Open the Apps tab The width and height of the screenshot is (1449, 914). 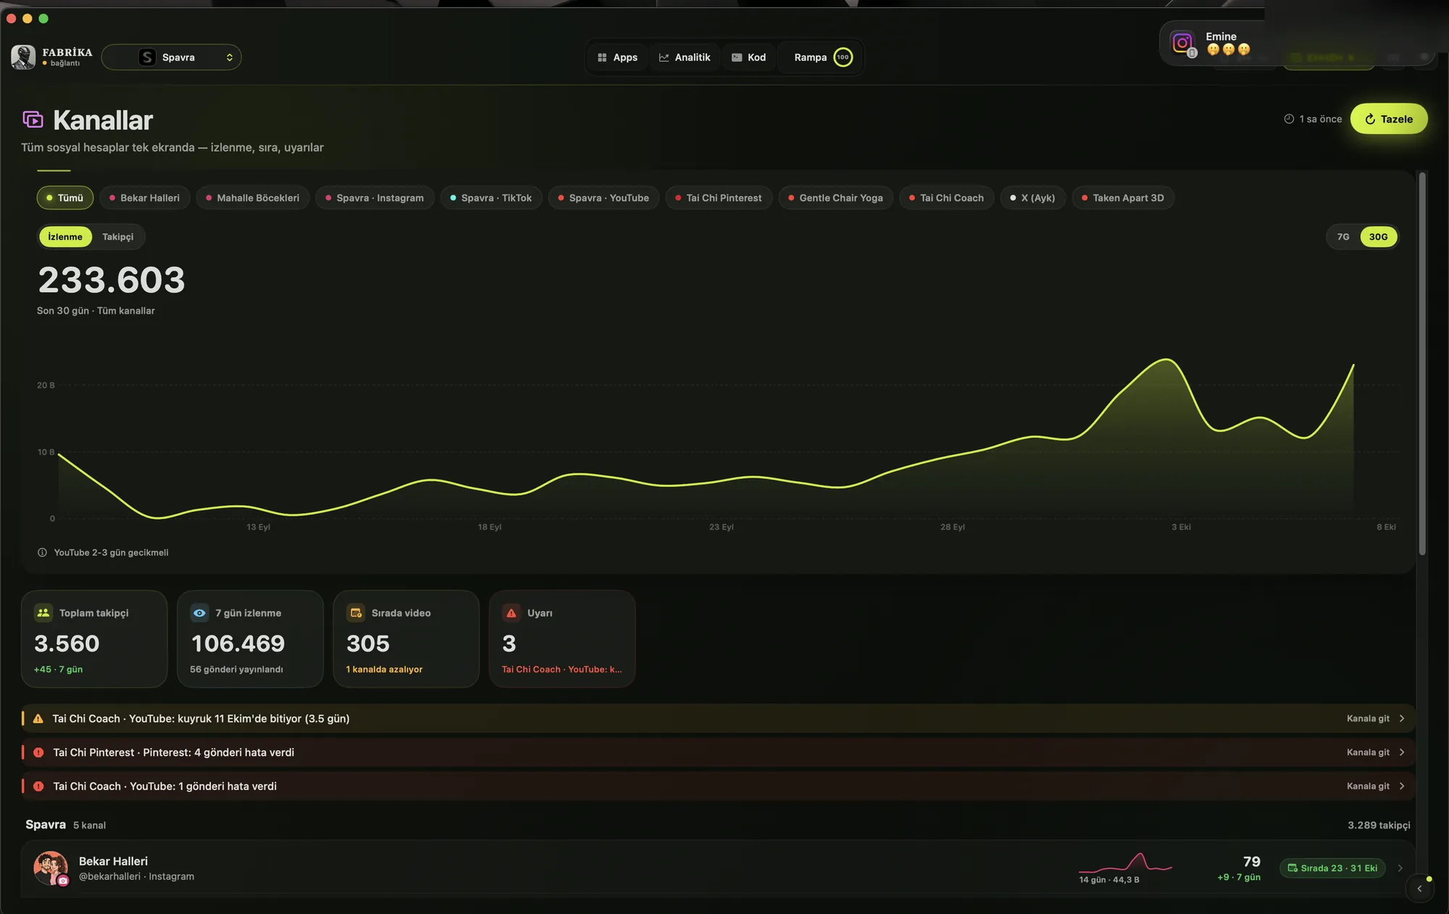(x=617, y=57)
